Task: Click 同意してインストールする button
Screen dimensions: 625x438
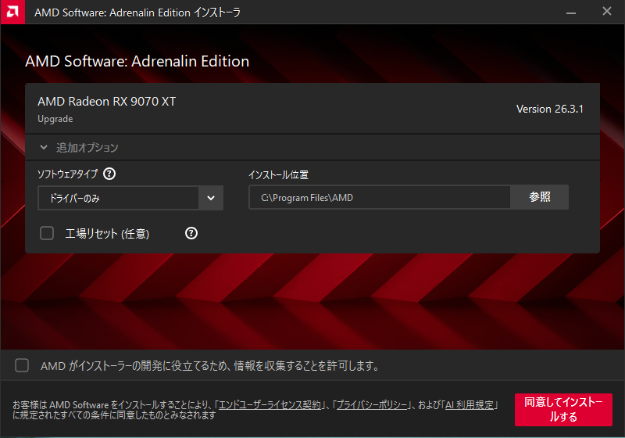Action: (563, 410)
